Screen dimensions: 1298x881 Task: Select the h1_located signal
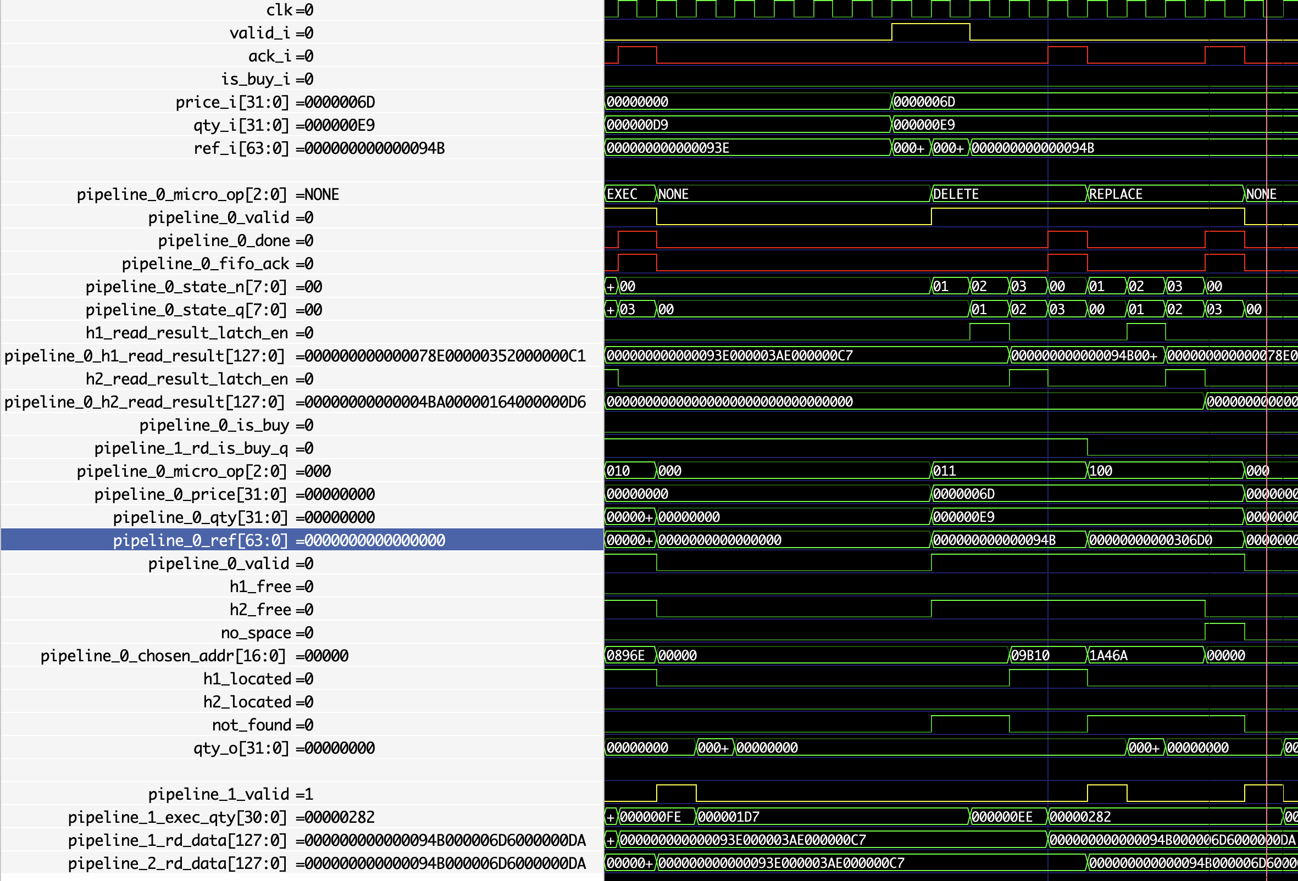pos(302,678)
